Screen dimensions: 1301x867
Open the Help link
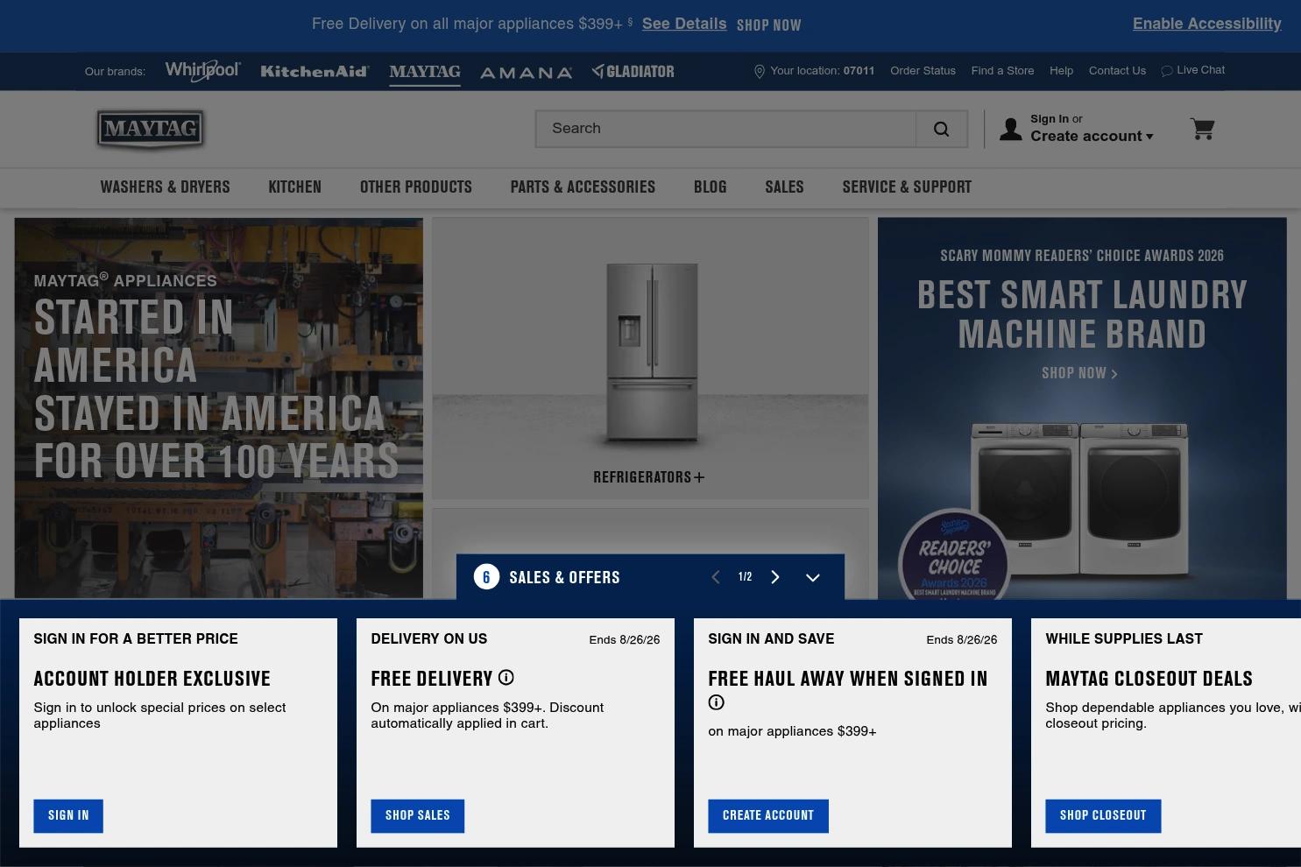1061,71
